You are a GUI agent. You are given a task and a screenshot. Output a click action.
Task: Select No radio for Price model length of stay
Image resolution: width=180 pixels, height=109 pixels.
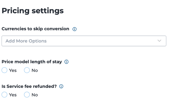click(x=27, y=70)
